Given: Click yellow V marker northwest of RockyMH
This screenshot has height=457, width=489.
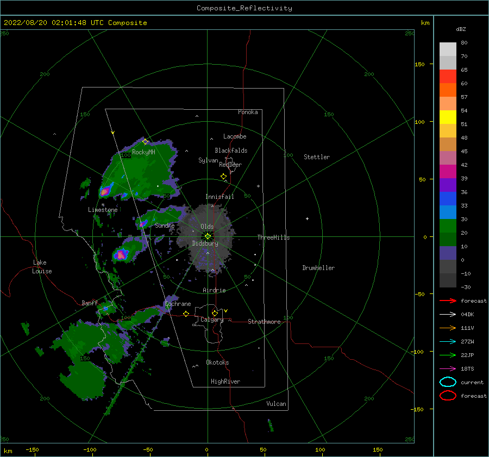Looking at the screenshot, I should point(113,133).
